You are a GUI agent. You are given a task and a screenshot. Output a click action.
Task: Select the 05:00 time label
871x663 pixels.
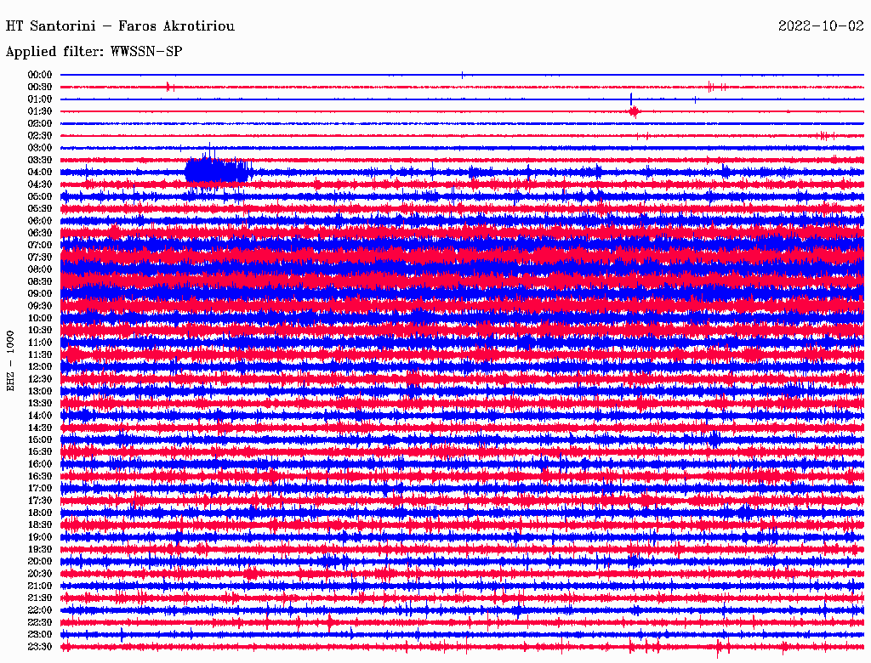(40, 196)
